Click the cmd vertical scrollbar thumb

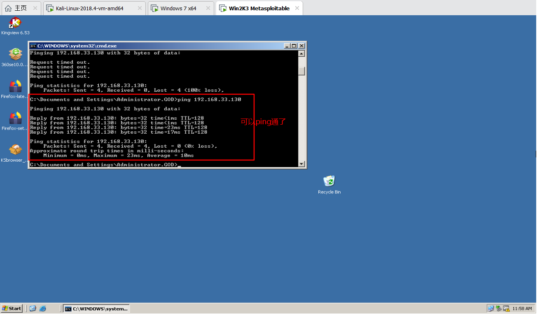[302, 71]
